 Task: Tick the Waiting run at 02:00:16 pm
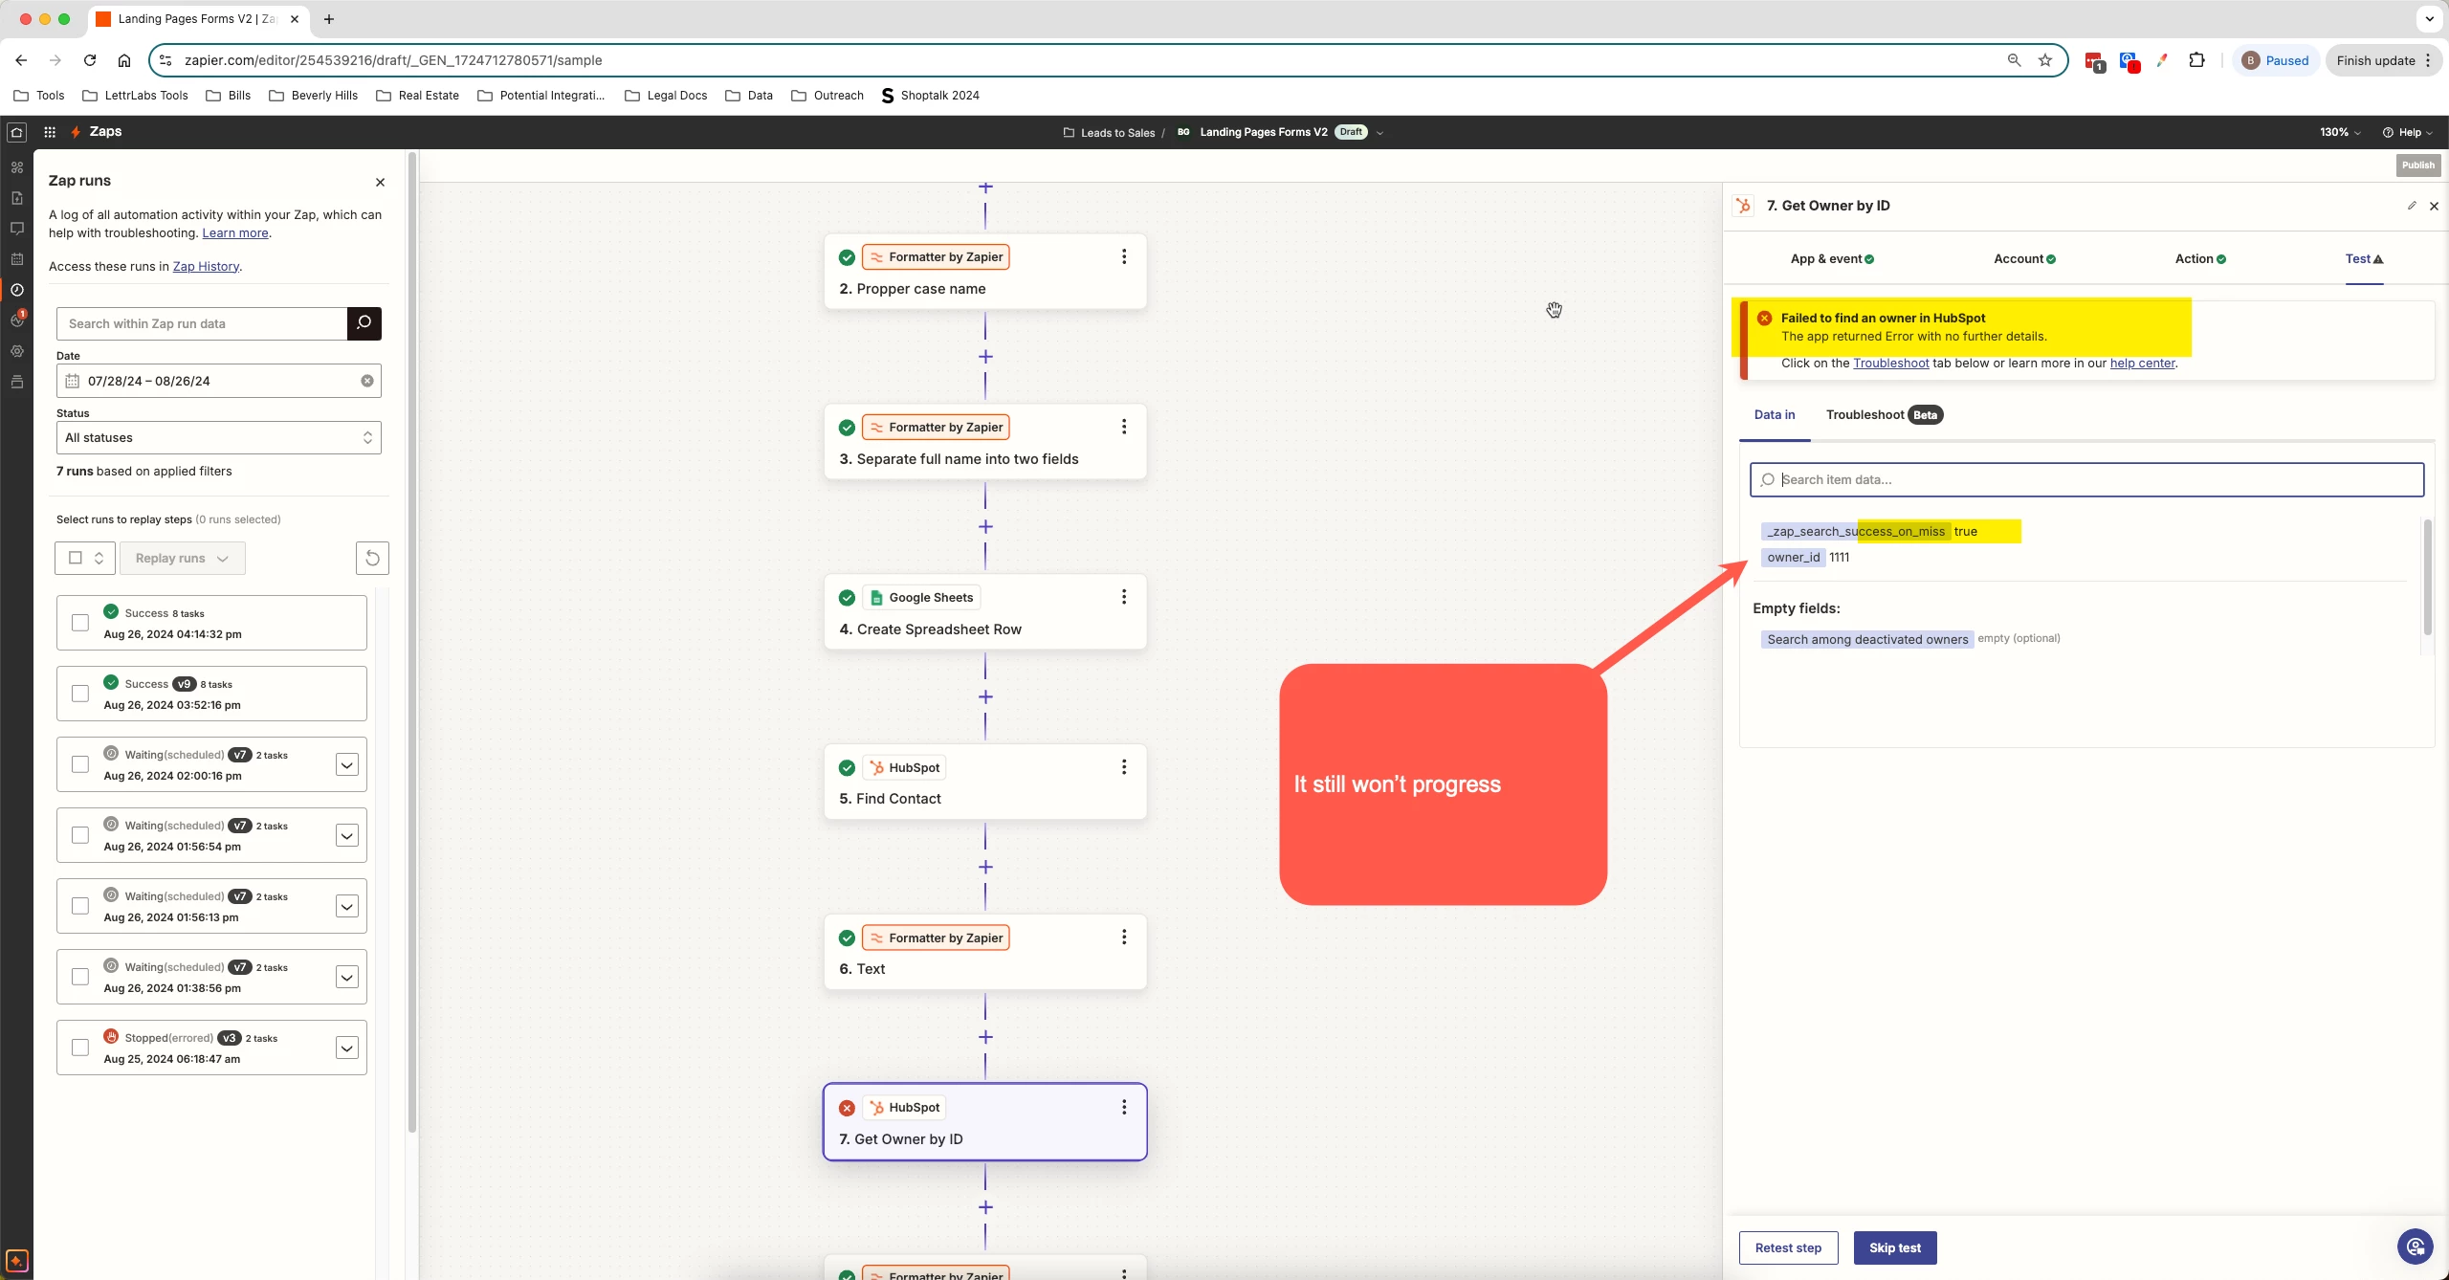[80, 764]
